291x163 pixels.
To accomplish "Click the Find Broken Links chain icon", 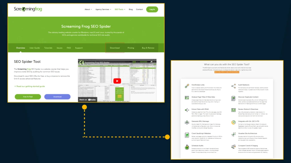I will [187, 86].
